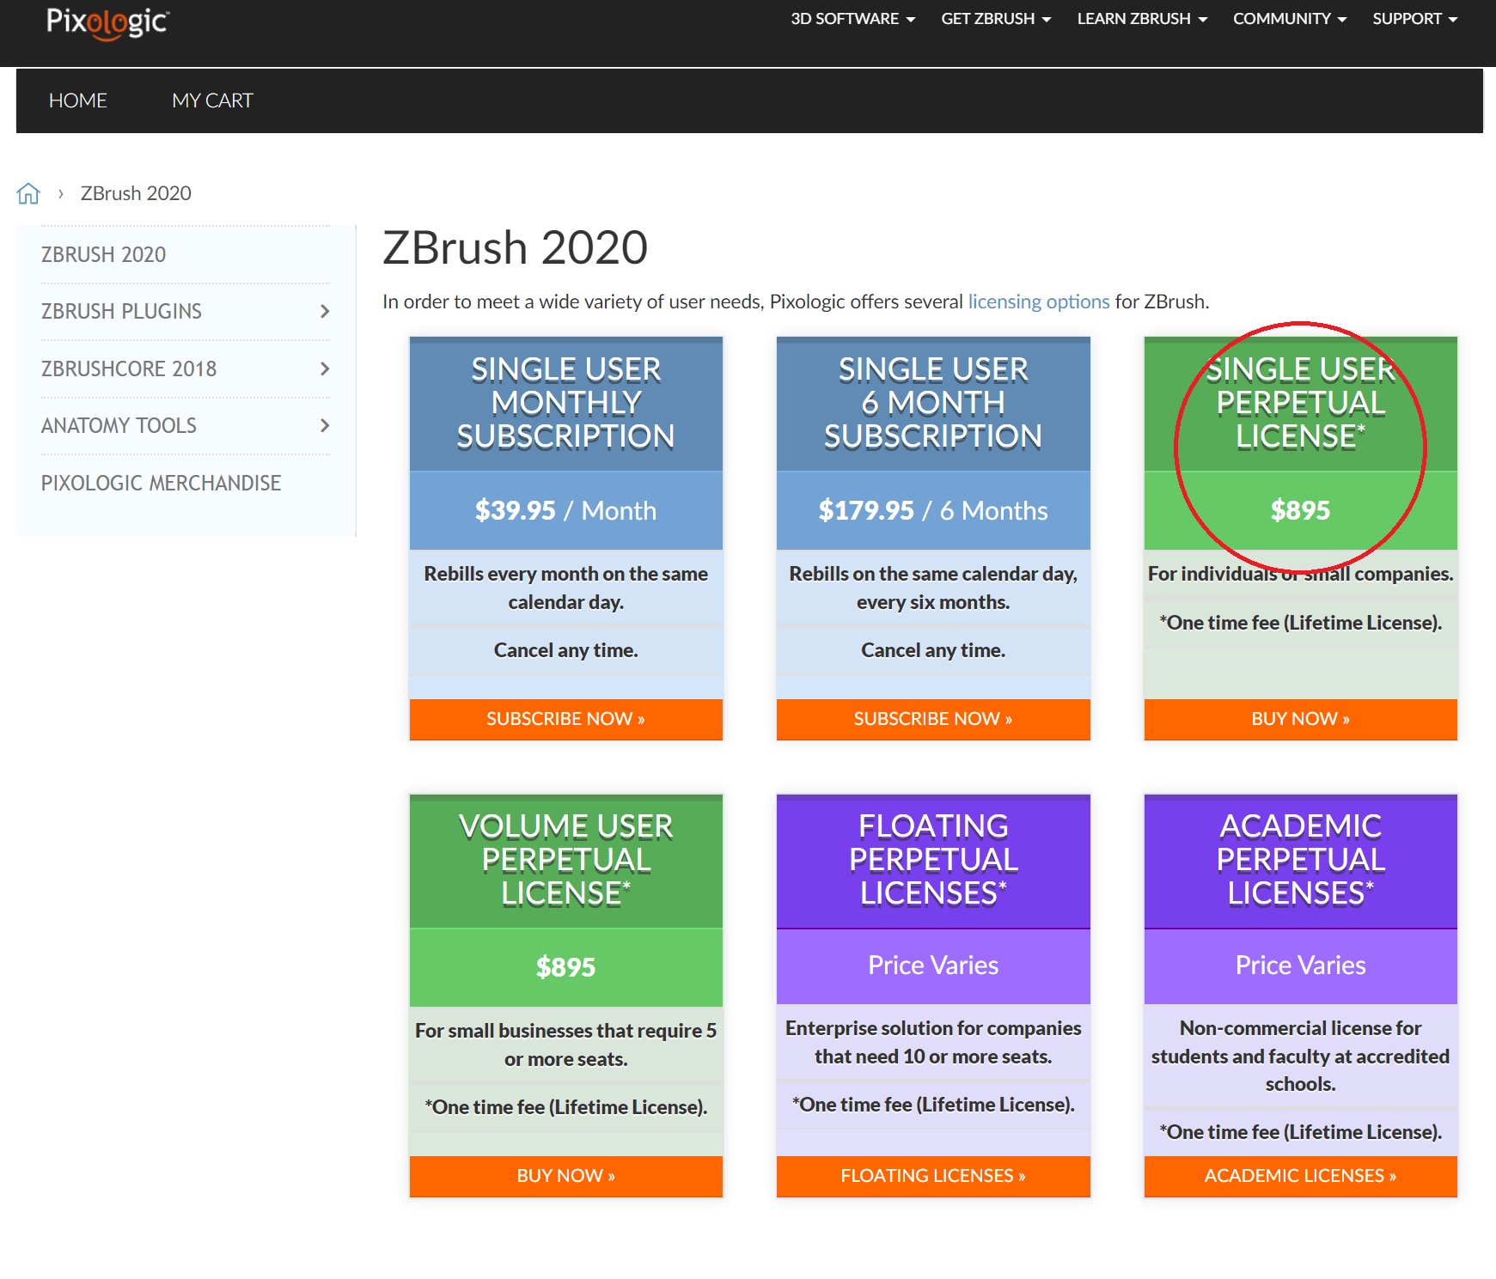The width and height of the screenshot is (1496, 1279).
Task: Click the ZBrush 2020 breadcrumb text
Action: pos(136,193)
